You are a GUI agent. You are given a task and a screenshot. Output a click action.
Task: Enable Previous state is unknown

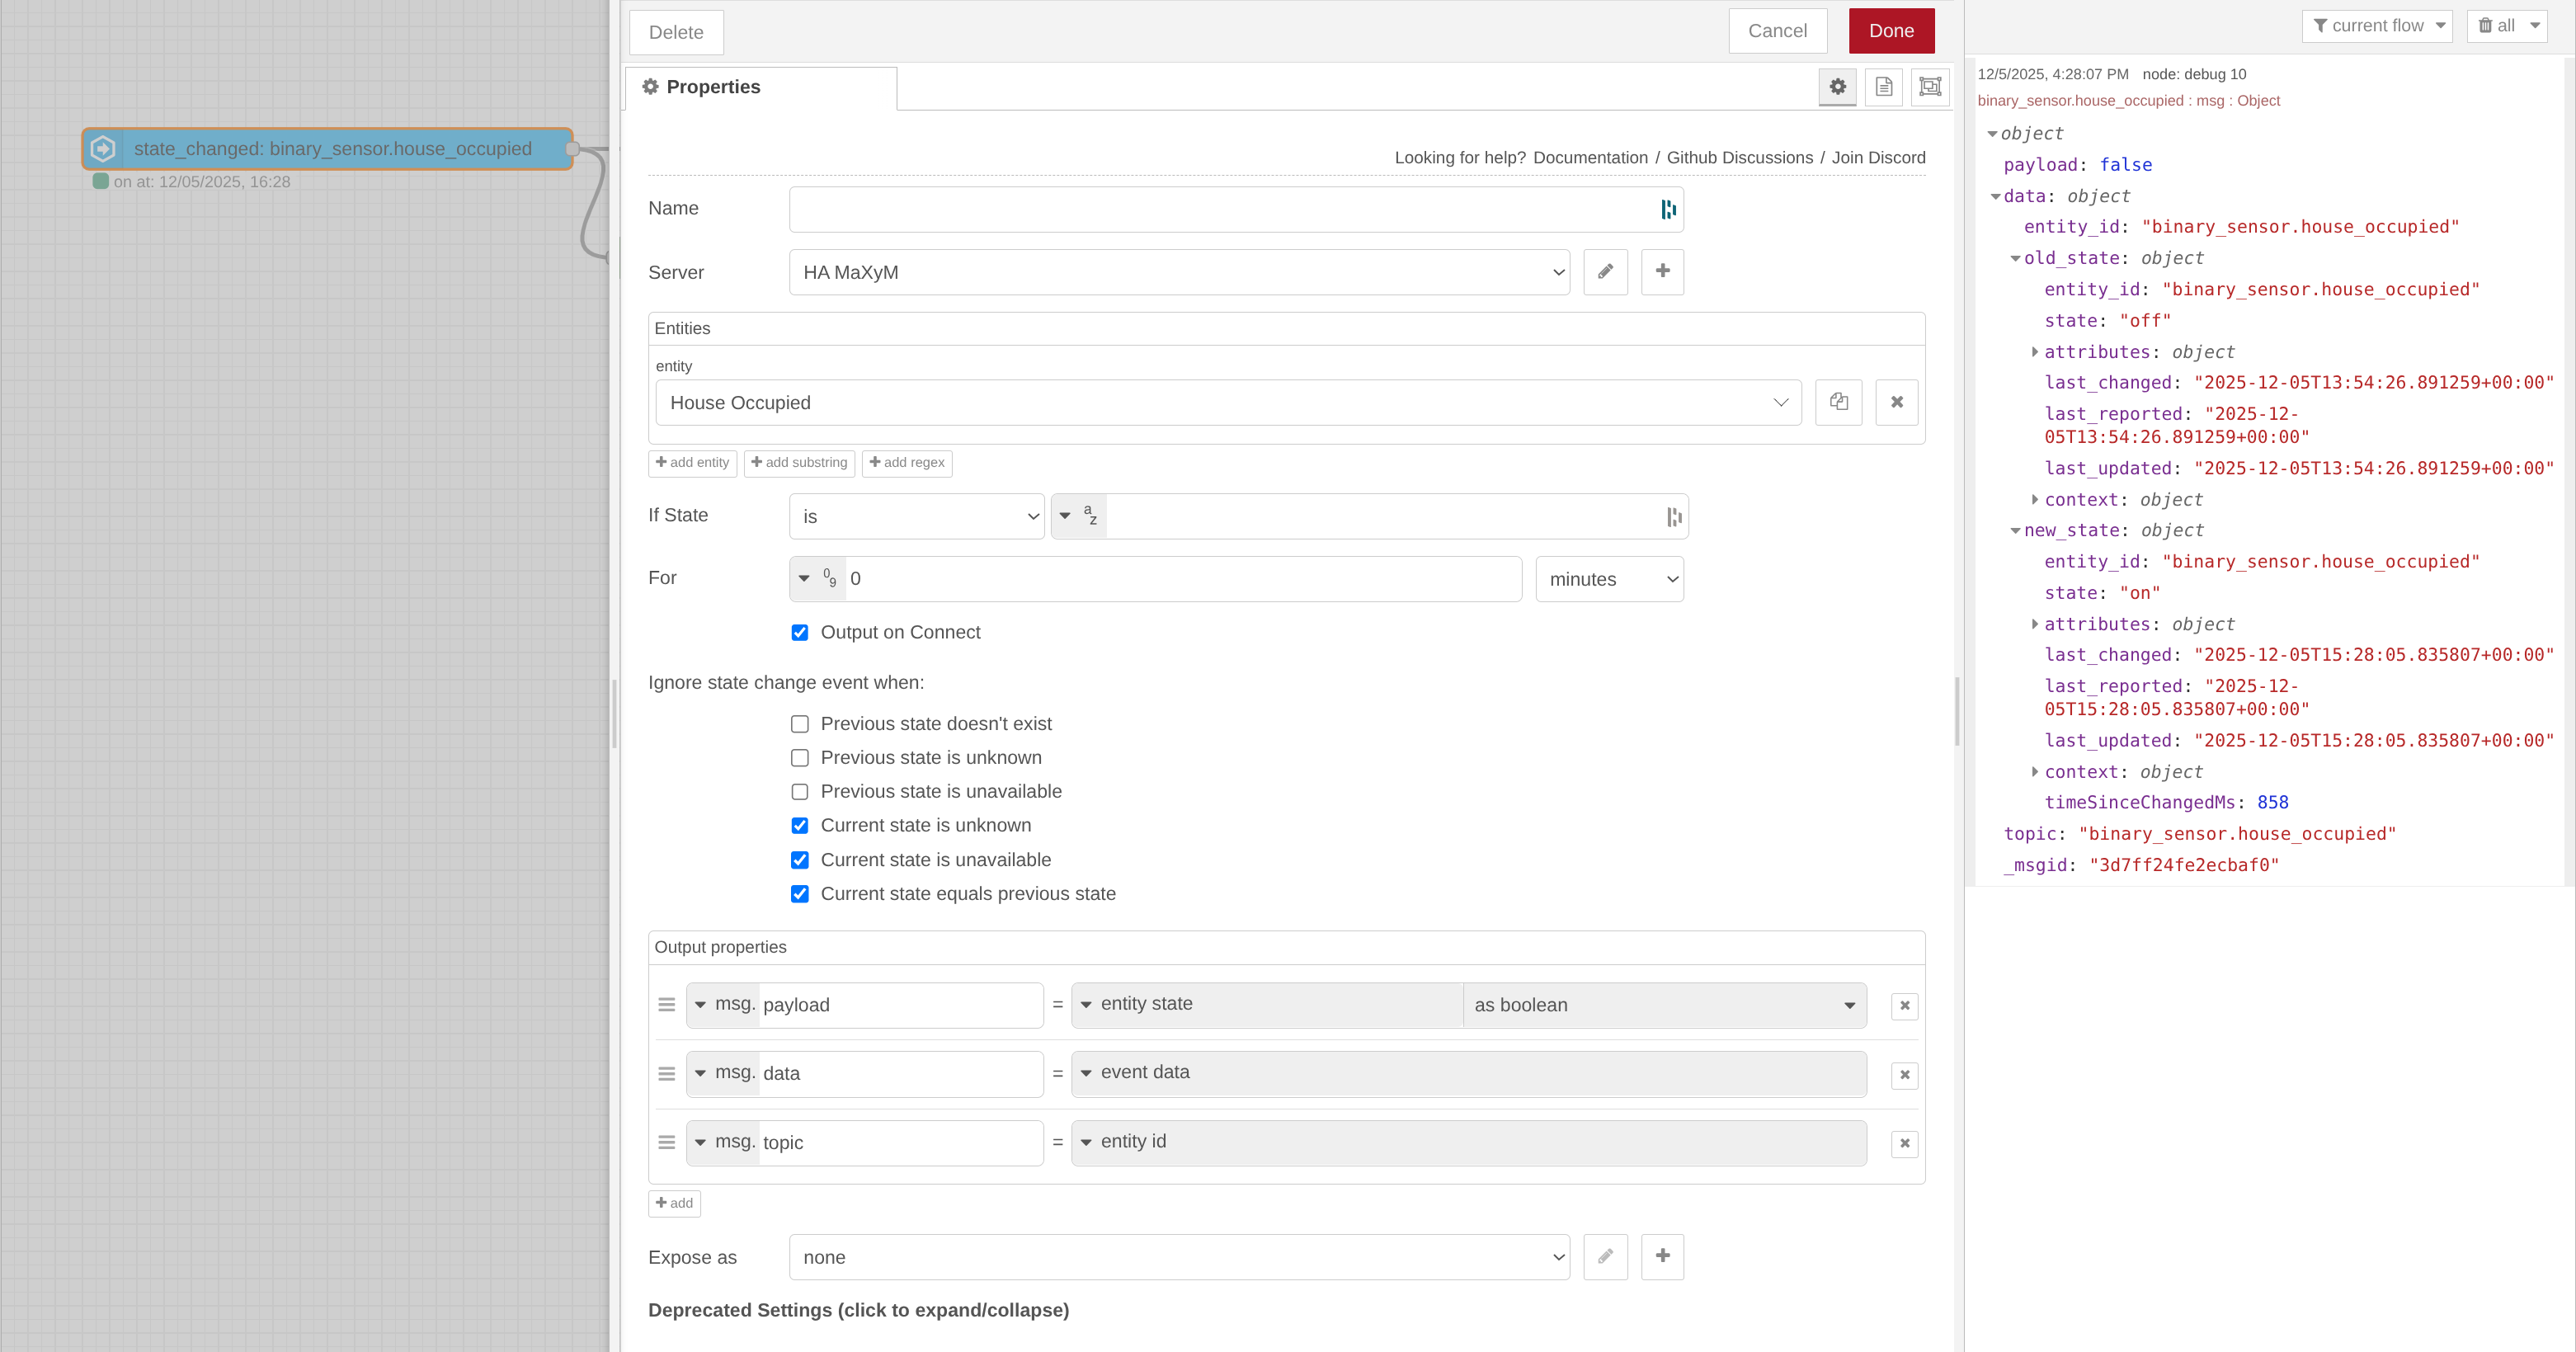coord(800,758)
